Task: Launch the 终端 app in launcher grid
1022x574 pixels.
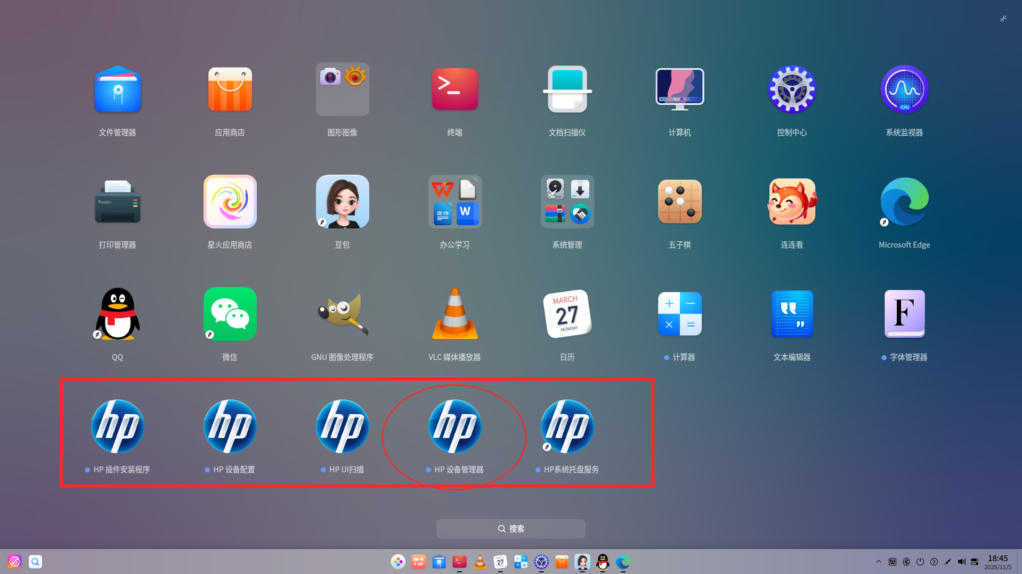Action: [455, 89]
